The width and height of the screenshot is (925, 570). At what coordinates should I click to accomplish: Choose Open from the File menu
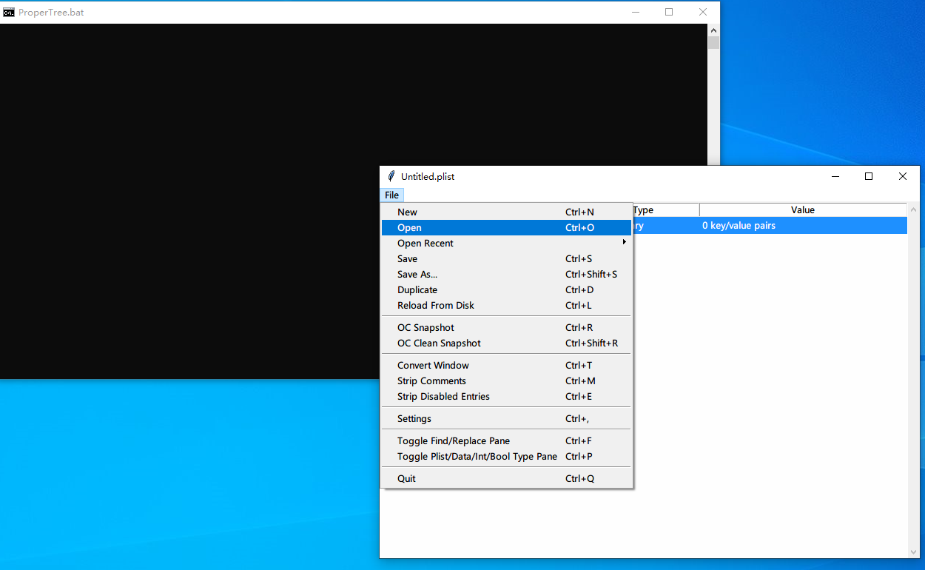point(409,228)
